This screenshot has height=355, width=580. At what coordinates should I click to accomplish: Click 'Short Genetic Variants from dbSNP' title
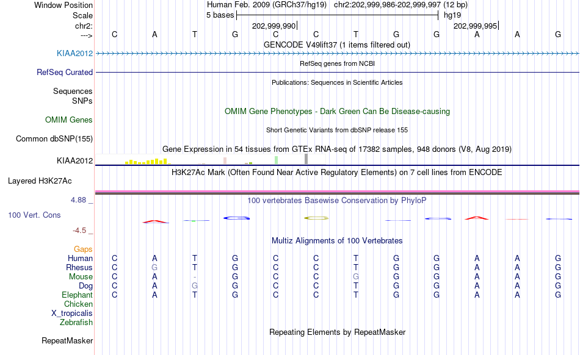[x=337, y=130]
